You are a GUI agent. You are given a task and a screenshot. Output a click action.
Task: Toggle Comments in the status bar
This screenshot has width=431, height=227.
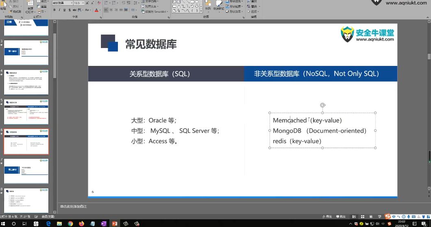(x=341, y=216)
